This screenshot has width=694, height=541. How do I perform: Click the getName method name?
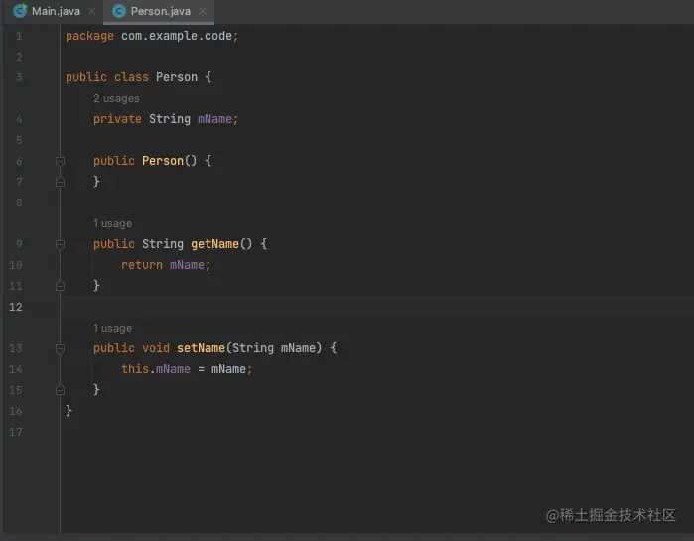[x=214, y=244]
